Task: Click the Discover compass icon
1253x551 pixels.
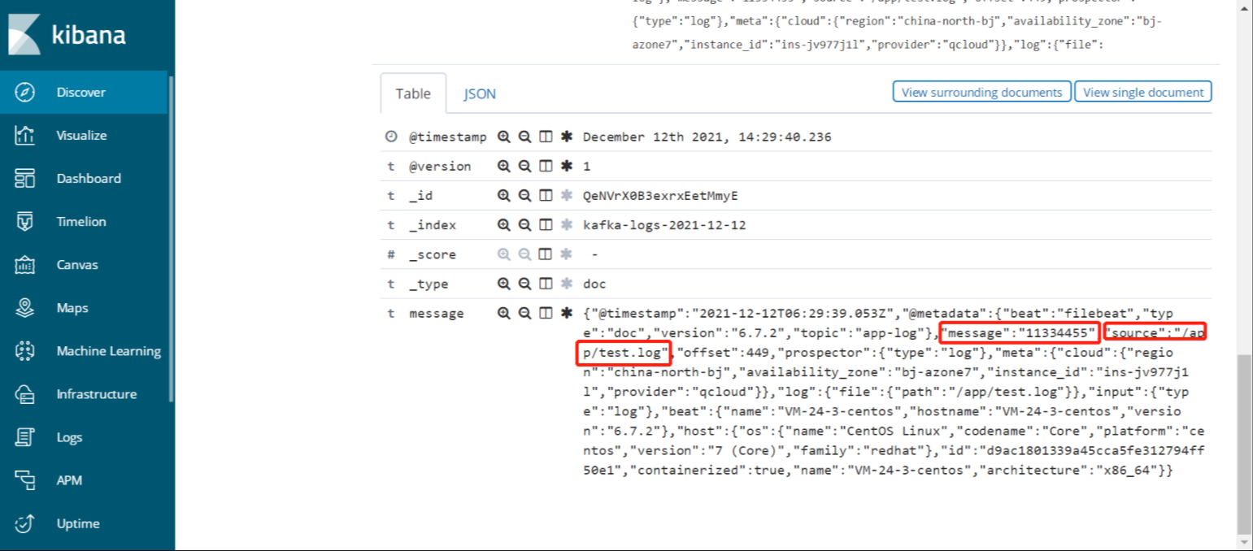Action: [x=24, y=92]
